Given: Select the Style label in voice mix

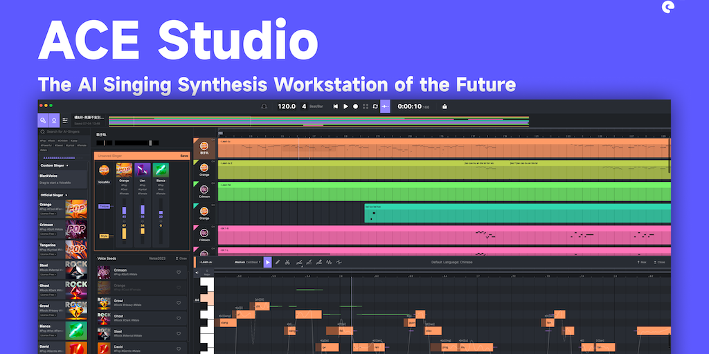Looking at the screenshot, I should point(104,236).
